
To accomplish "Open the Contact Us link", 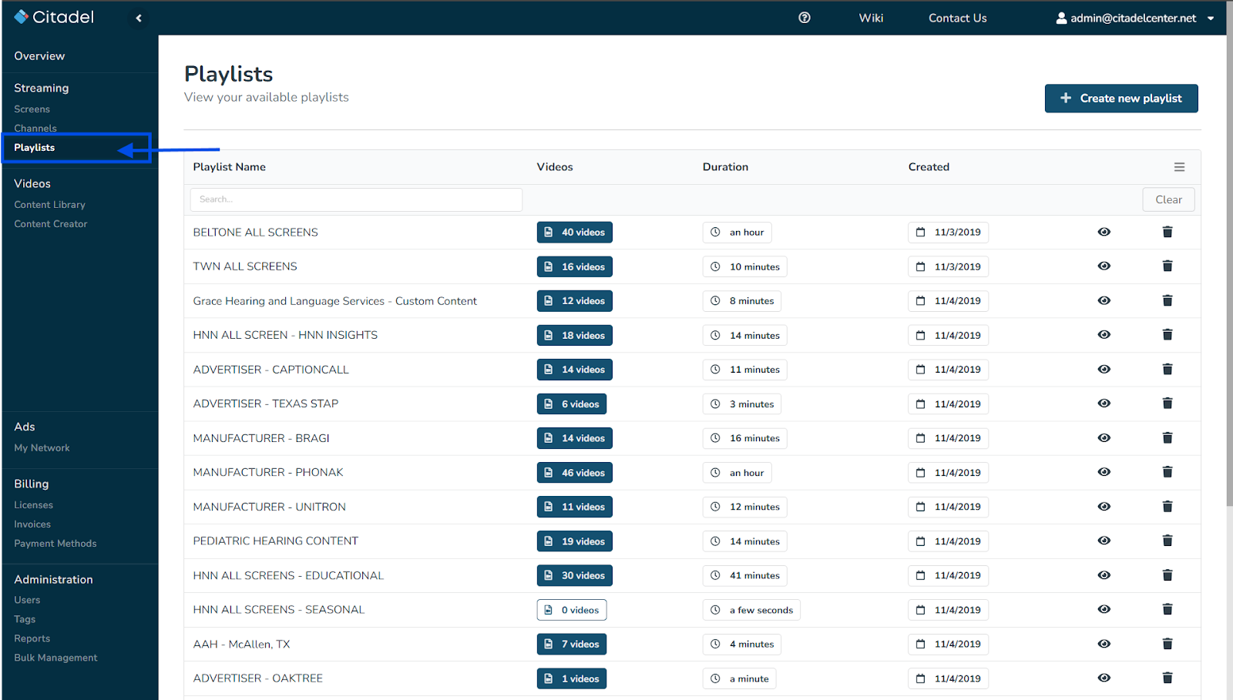I will click(957, 18).
